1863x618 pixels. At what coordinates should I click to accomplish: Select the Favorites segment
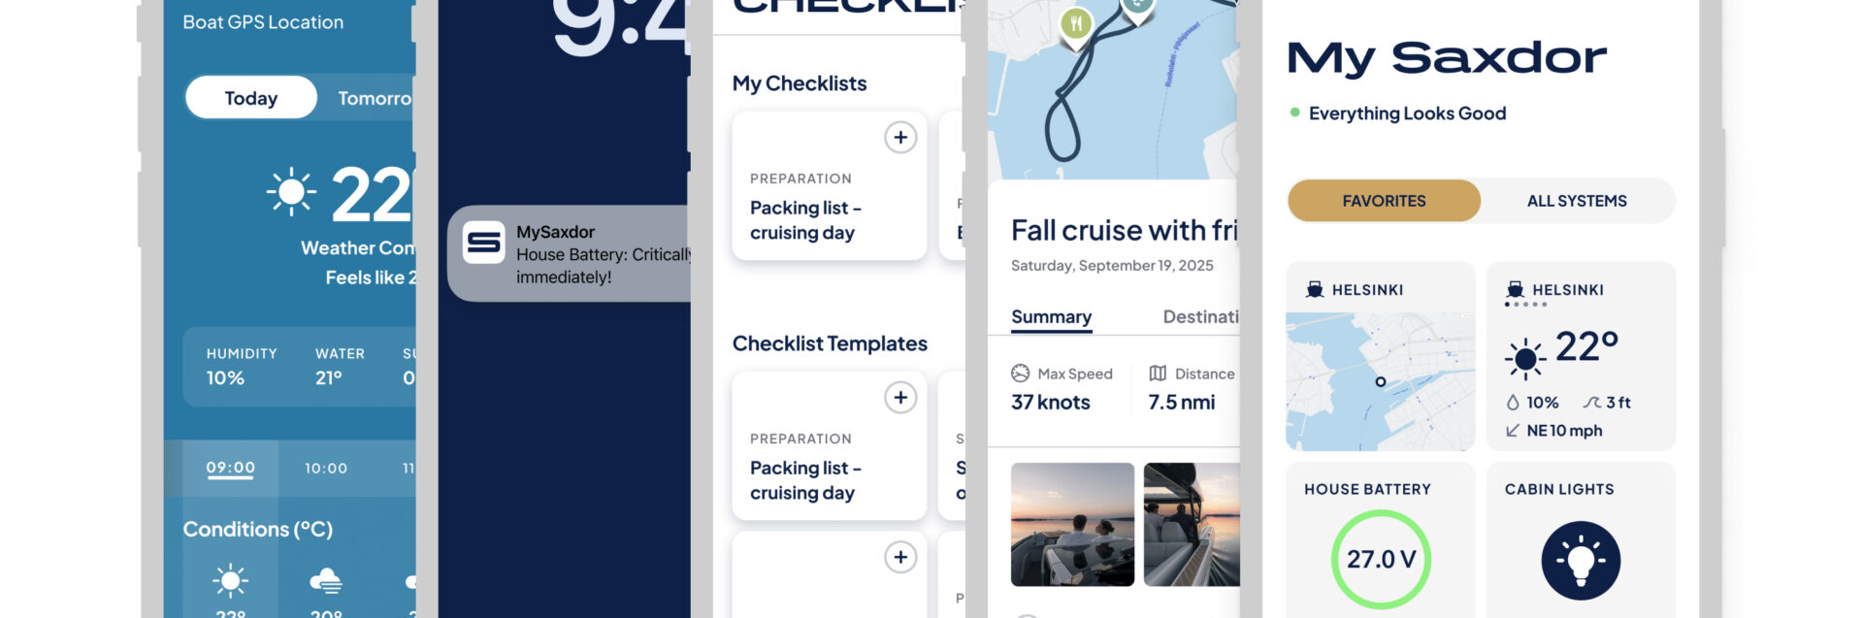click(x=1384, y=201)
